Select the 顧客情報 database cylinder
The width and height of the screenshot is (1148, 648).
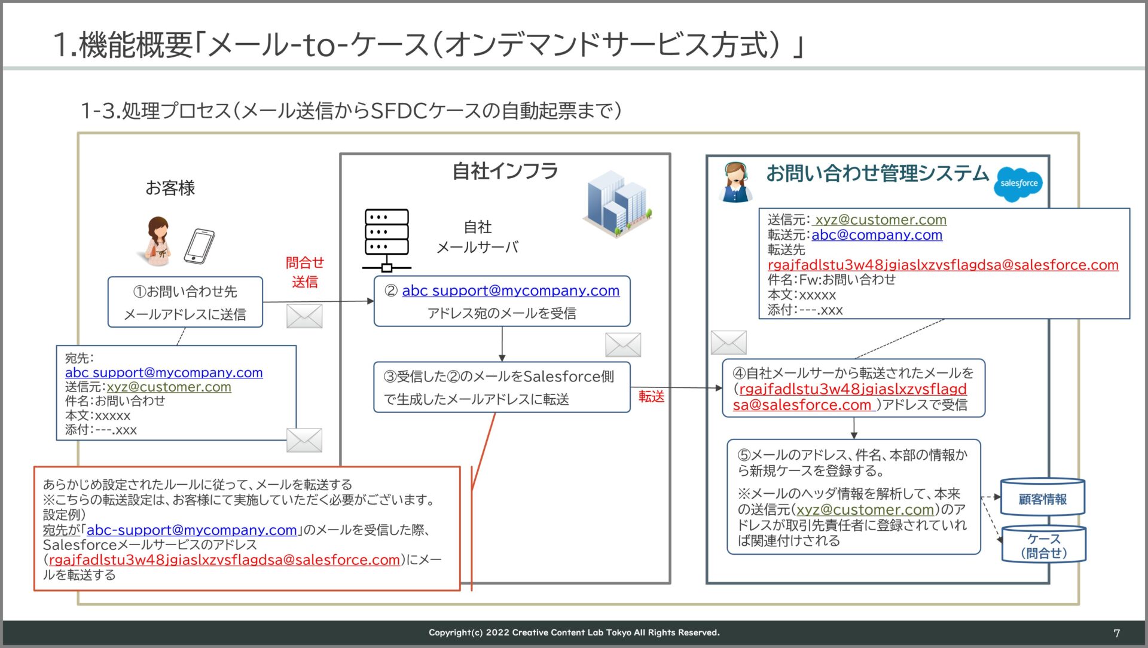[1043, 497]
